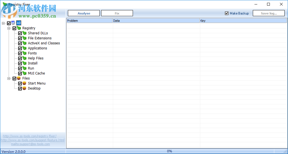This screenshot has height=154, width=288.
Task: Click the Problem column header
Action: (x=89, y=21)
